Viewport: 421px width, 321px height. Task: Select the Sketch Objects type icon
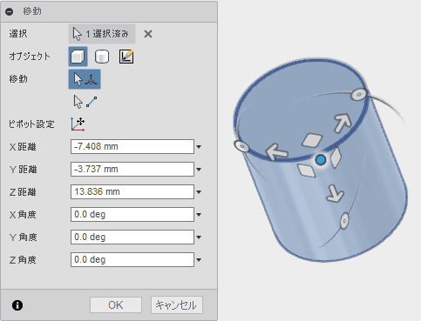coord(126,57)
